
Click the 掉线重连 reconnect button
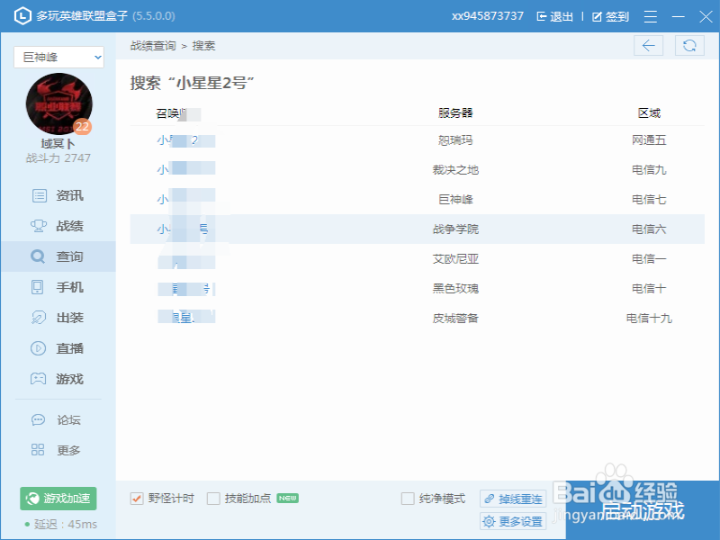(513, 499)
